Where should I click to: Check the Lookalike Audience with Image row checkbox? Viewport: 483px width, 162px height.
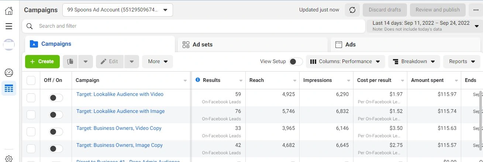(31, 115)
